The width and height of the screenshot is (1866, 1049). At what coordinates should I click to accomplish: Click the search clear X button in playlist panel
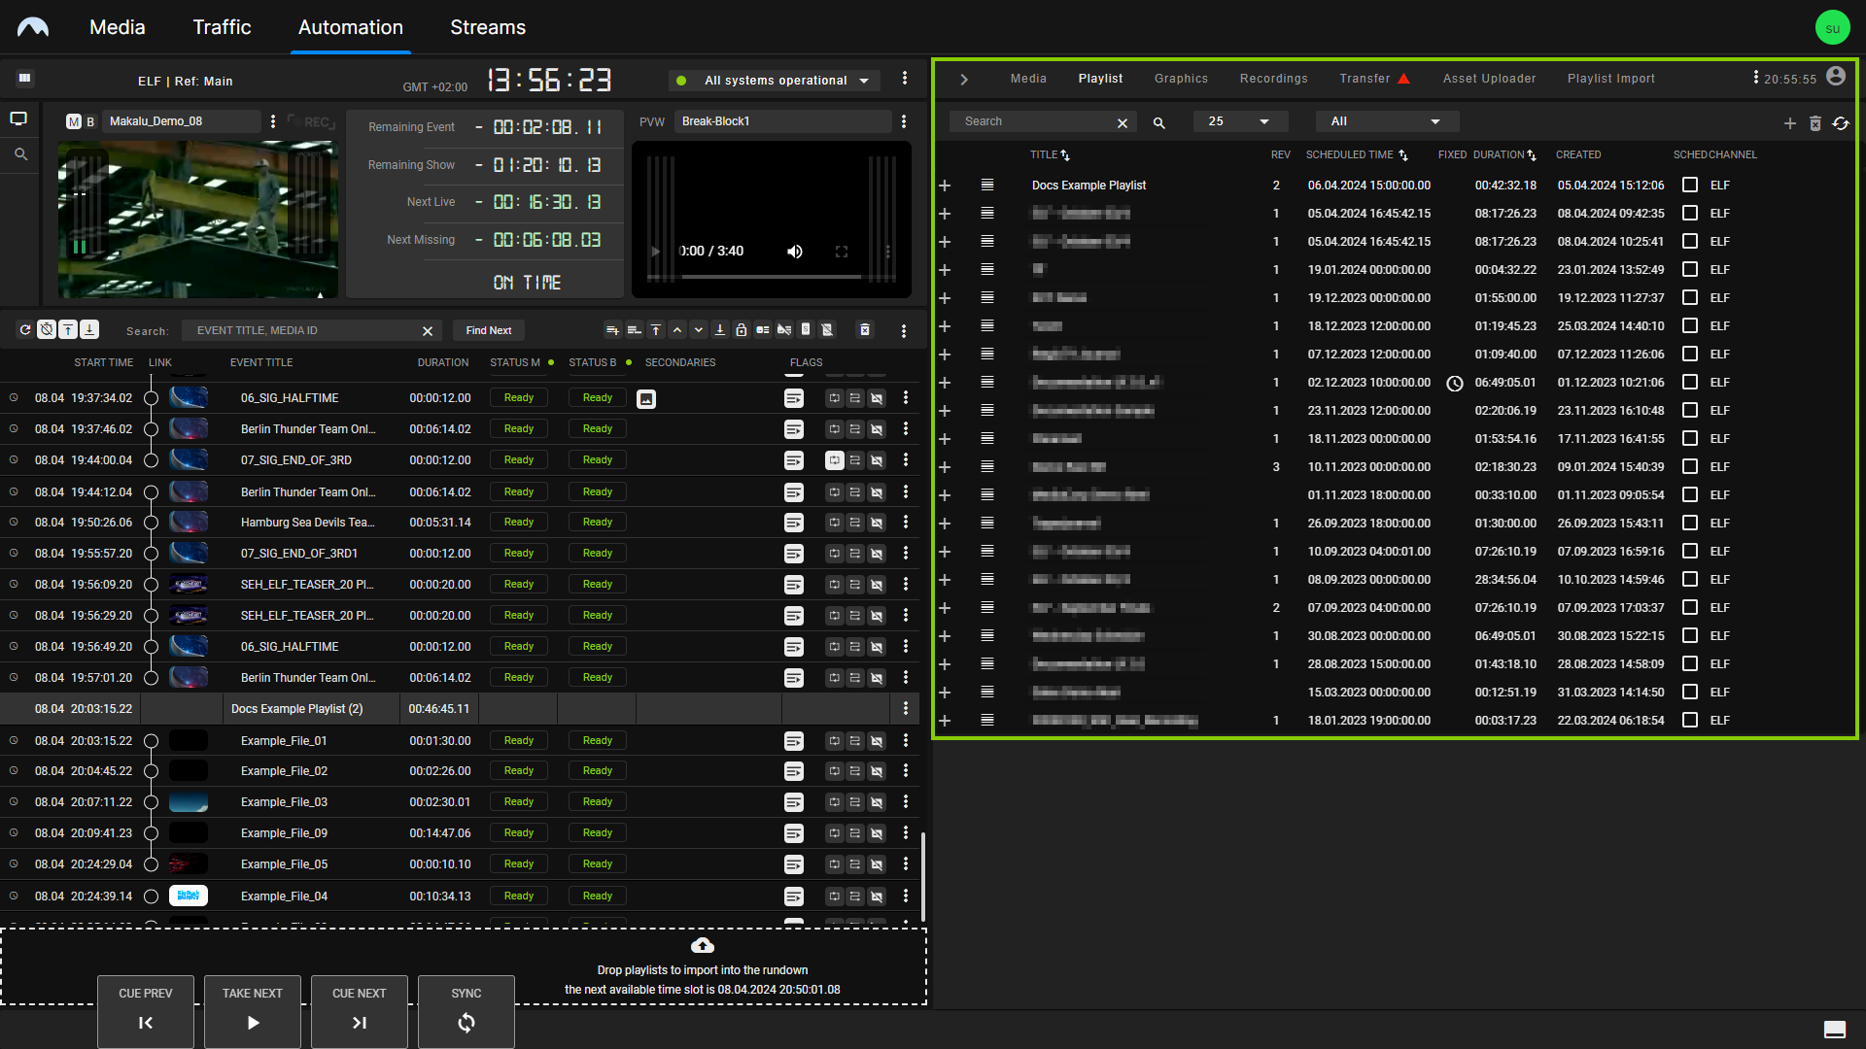pos(1123,121)
